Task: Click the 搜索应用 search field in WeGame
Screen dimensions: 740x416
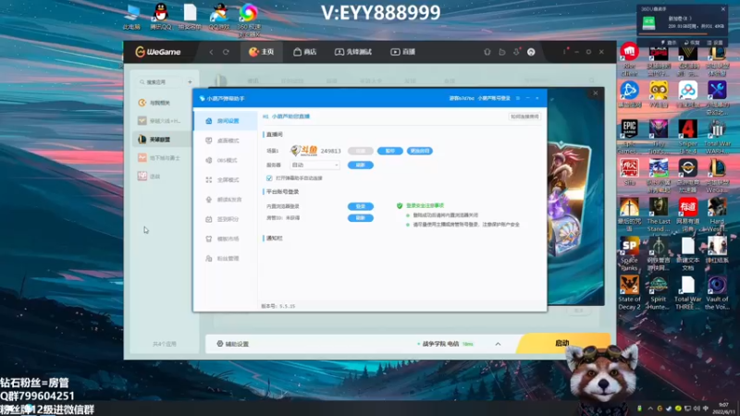Action: 159,82
